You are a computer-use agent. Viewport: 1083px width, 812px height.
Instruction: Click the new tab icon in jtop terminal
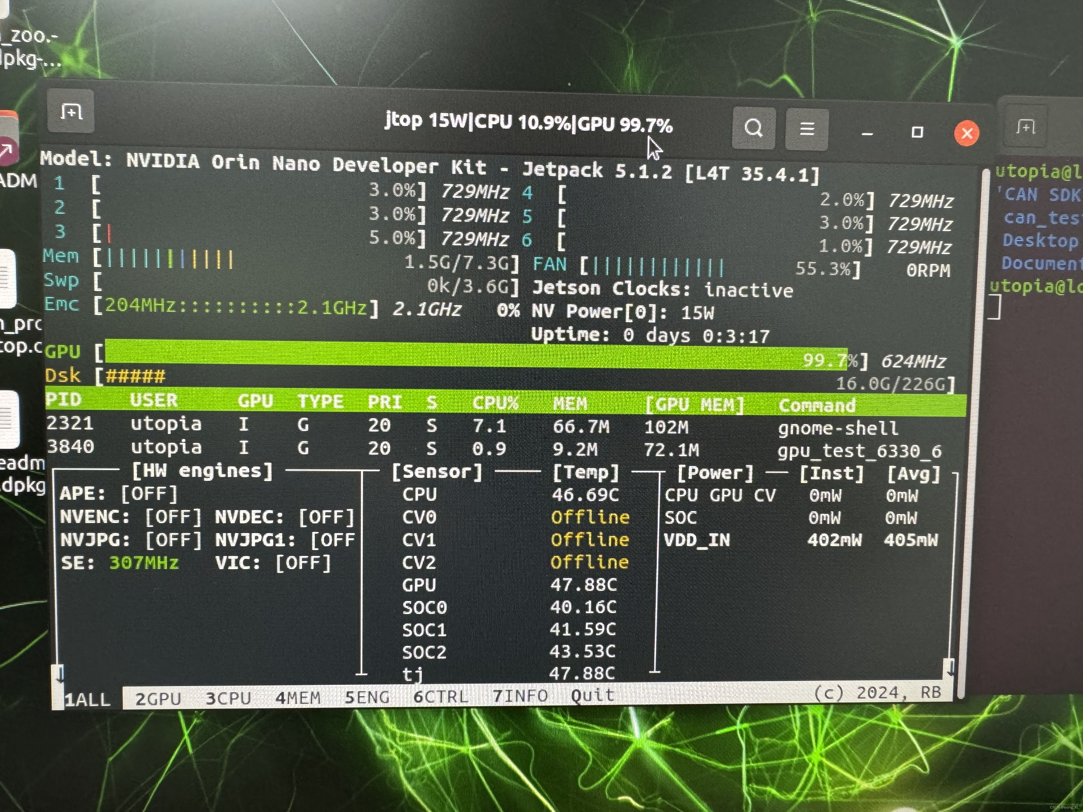[x=71, y=112]
